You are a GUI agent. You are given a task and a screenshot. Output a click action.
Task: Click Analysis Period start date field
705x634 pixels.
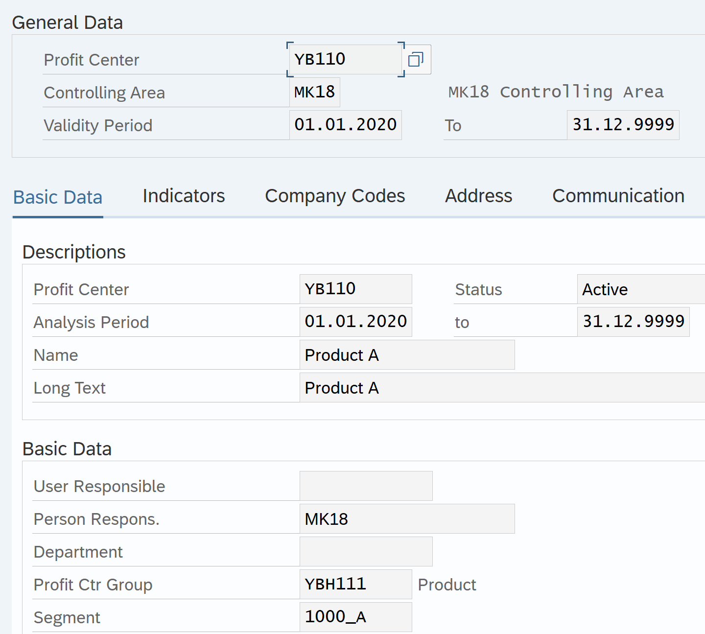pyautogui.click(x=356, y=322)
